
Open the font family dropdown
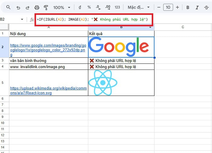[139, 7]
